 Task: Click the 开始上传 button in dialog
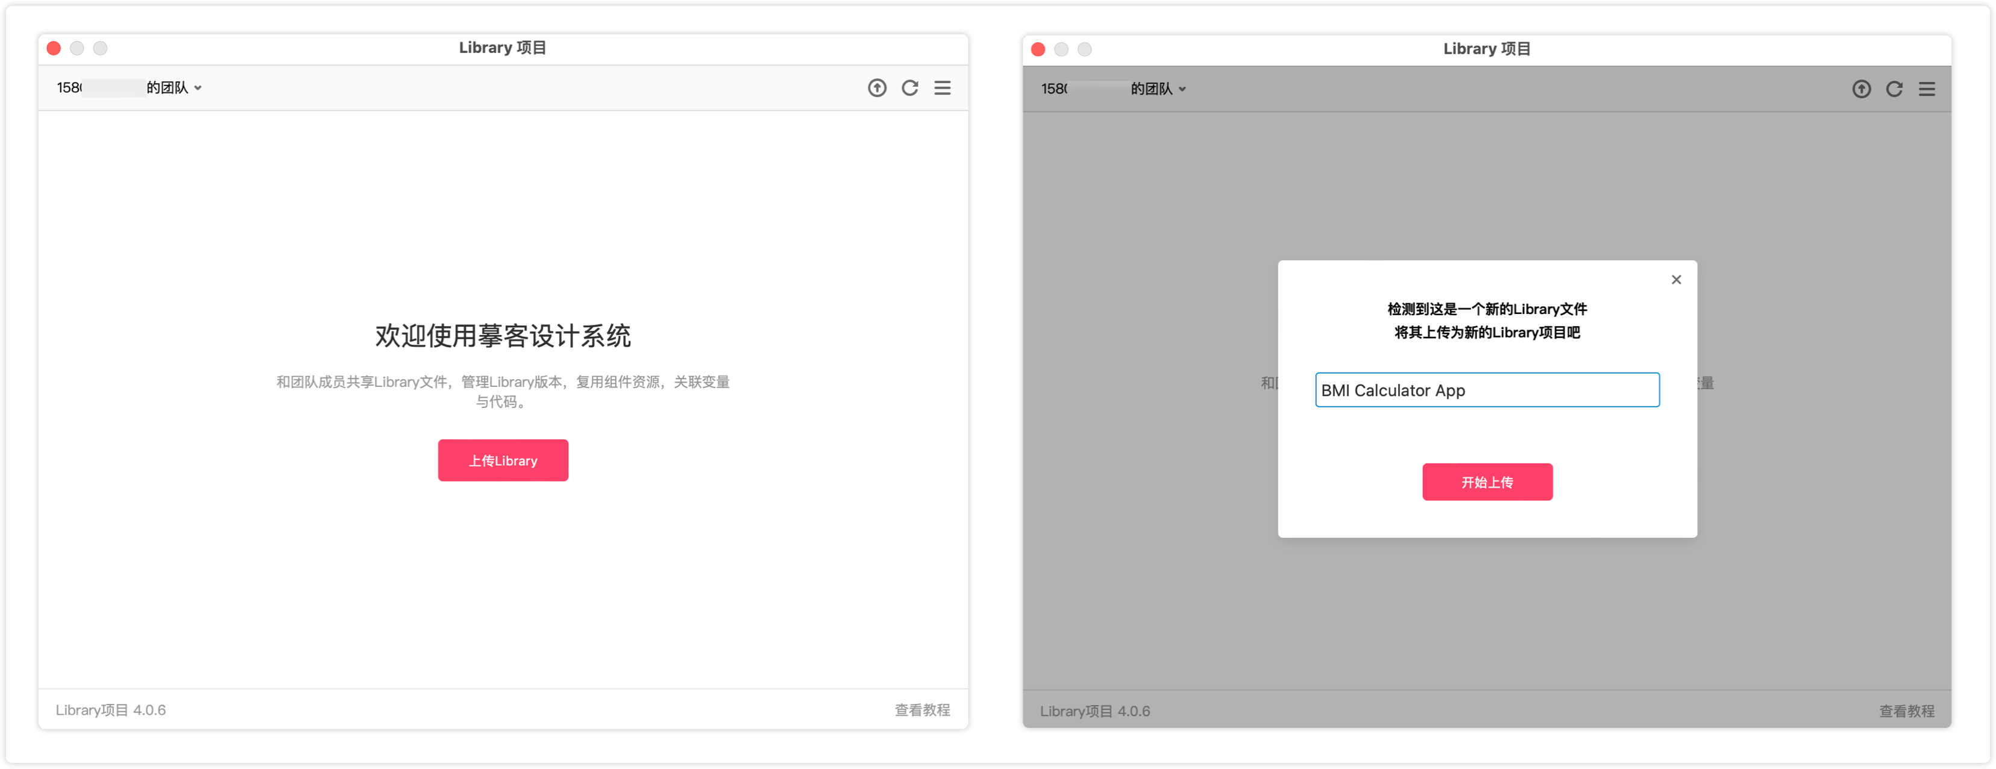[x=1487, y=482]
